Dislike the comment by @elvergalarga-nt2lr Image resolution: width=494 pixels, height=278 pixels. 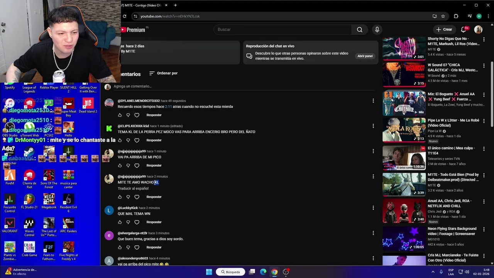(128, 247)
